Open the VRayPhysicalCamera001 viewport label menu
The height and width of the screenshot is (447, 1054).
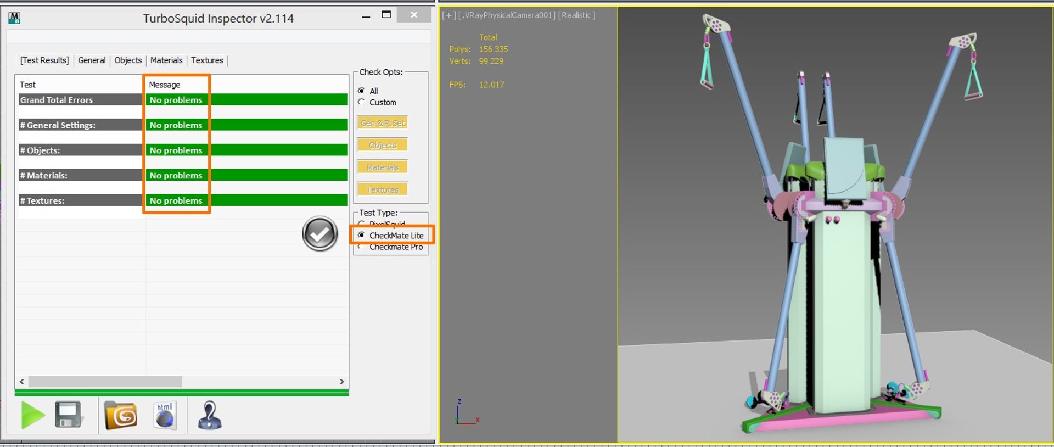click(507, 15)
